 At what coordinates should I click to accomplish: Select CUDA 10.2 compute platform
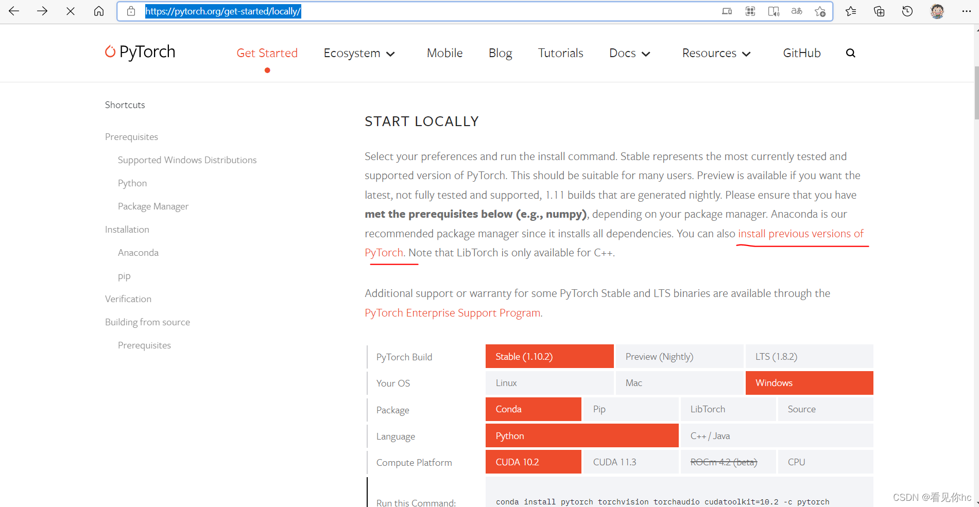pos(533,462)
